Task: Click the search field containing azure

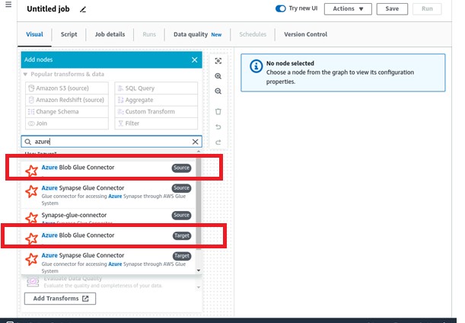Action: 111,142
